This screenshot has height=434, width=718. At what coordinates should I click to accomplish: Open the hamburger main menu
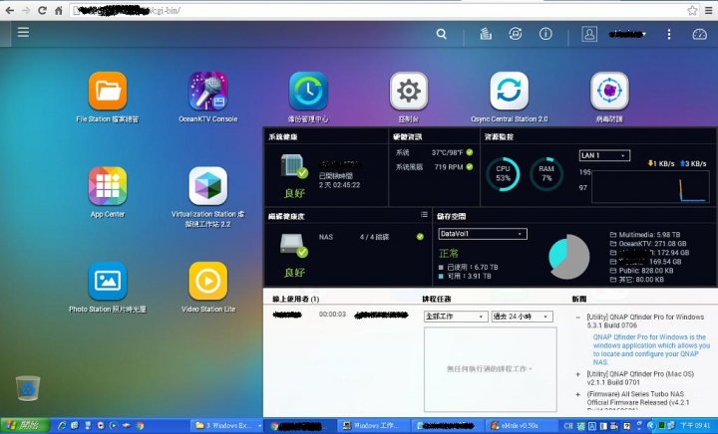tap(23, 33)
